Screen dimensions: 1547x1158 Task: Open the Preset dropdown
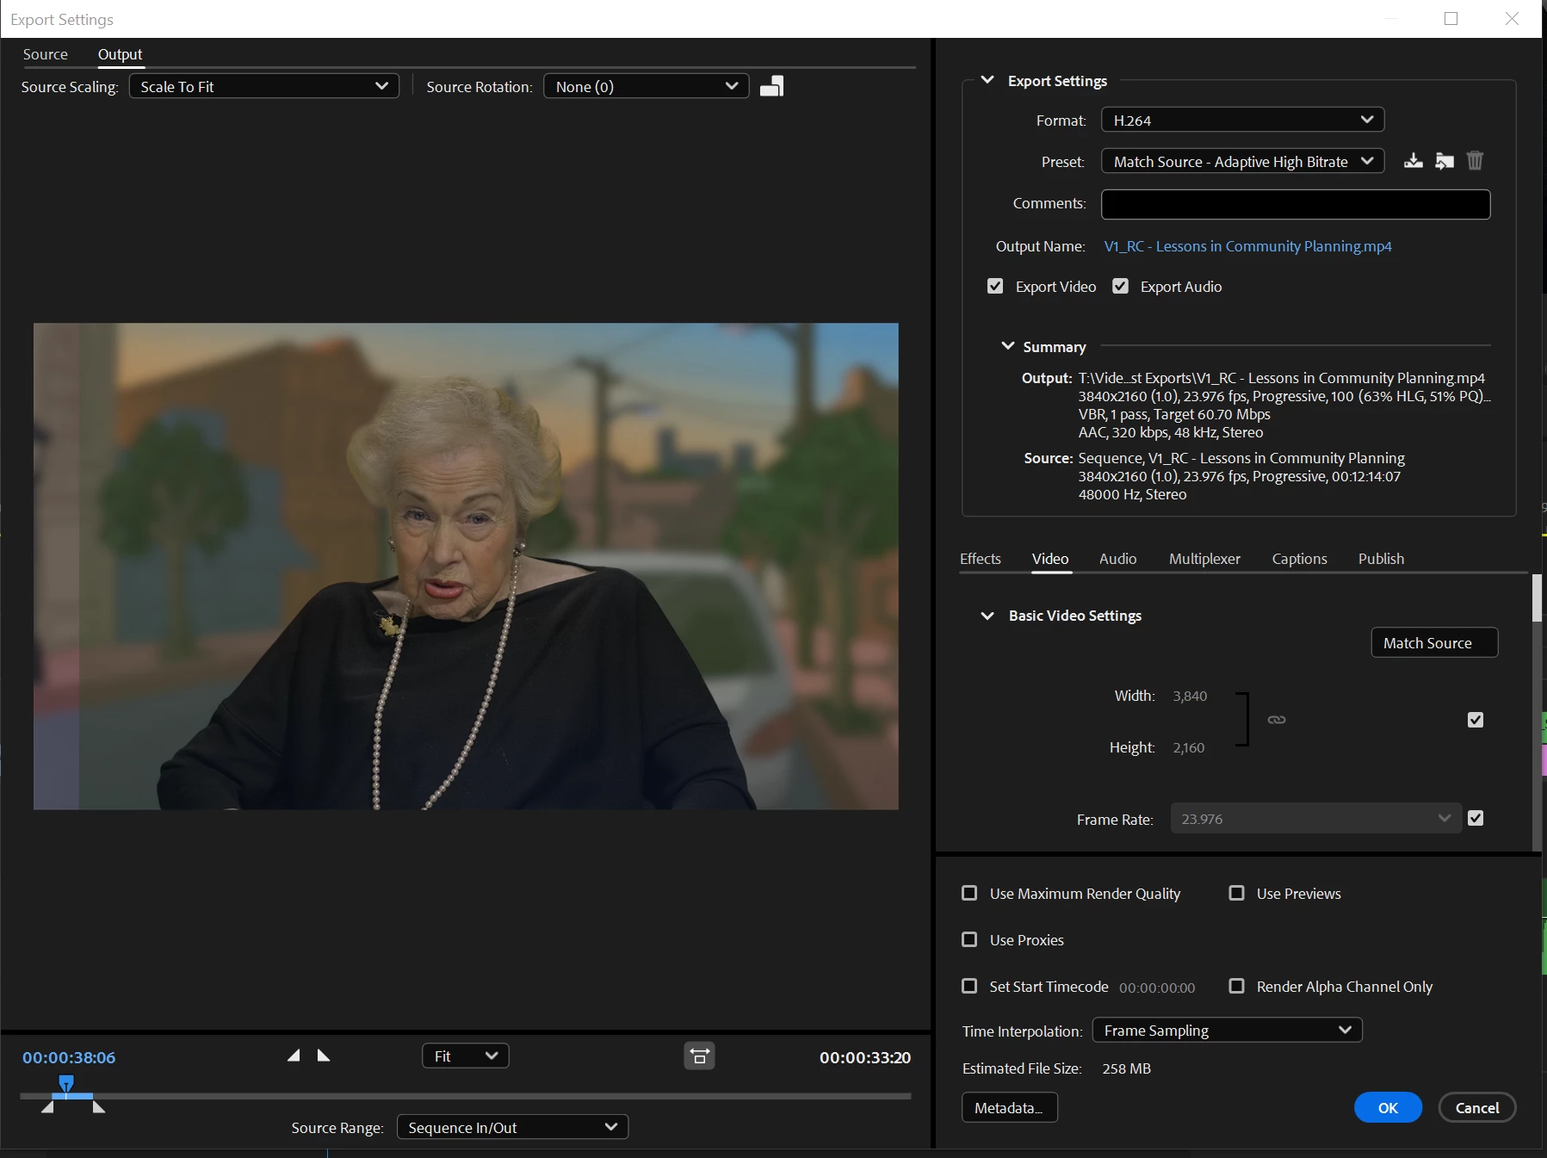click(x=1242, y=161)
